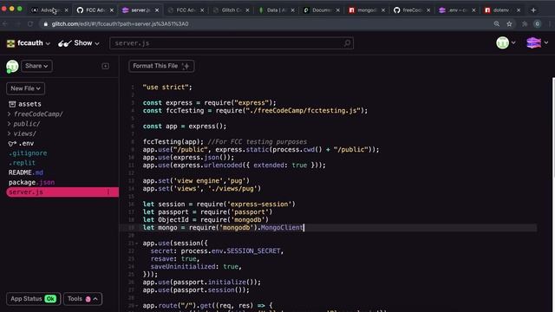Switch to the dotenv browser tab
This screenshot has width=555, height=312.
[x=502, y=10]
